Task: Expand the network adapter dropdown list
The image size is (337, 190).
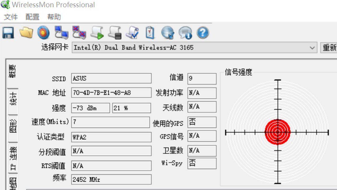Action: 312,47
